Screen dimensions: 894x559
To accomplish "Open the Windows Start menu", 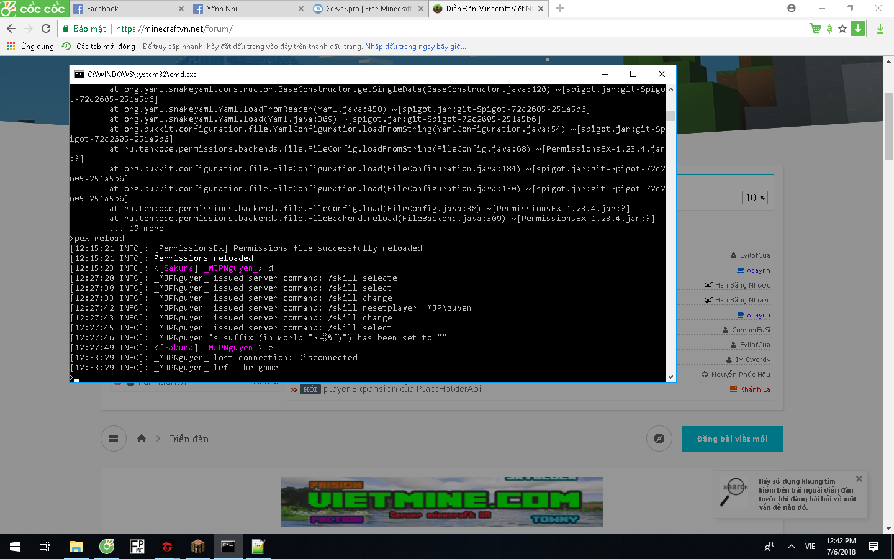I will point(15,547).
